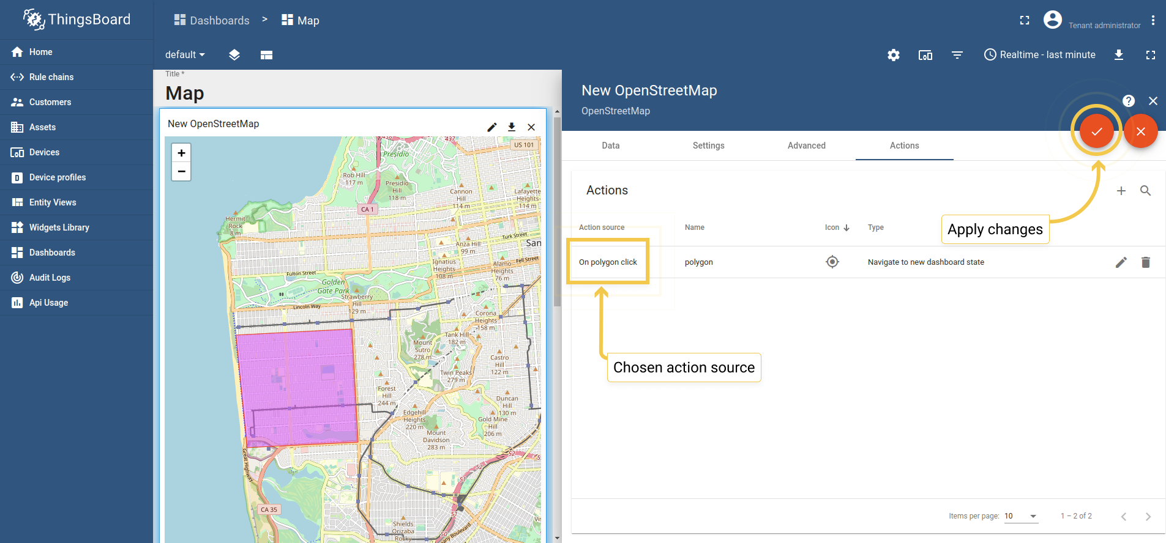Open the top-right more options menu
The image size is (1166, 543).
(x=1153, y=20)
